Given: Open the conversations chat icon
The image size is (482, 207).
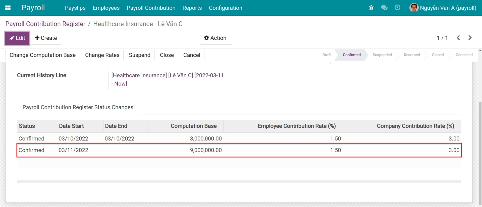Looking at the screenshot, I should 384,8.
